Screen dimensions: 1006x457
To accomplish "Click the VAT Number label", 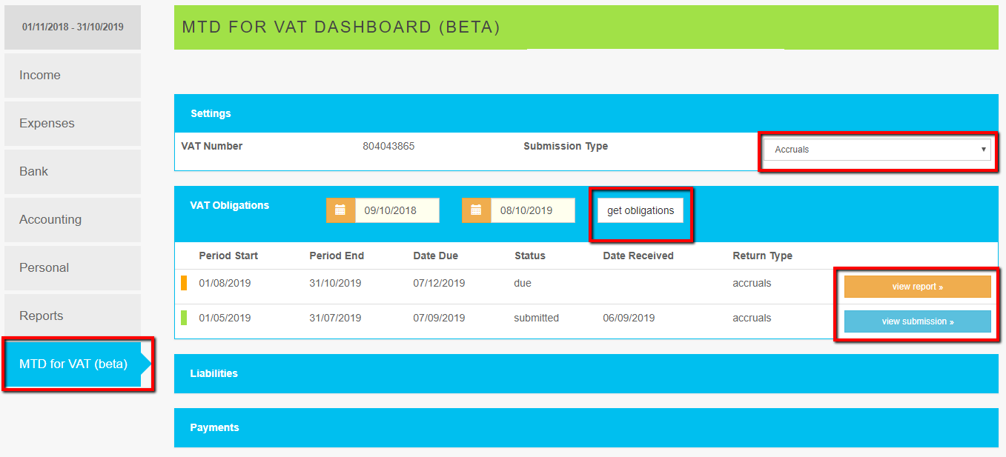I will pyautogui.click(x=212, y=146).
